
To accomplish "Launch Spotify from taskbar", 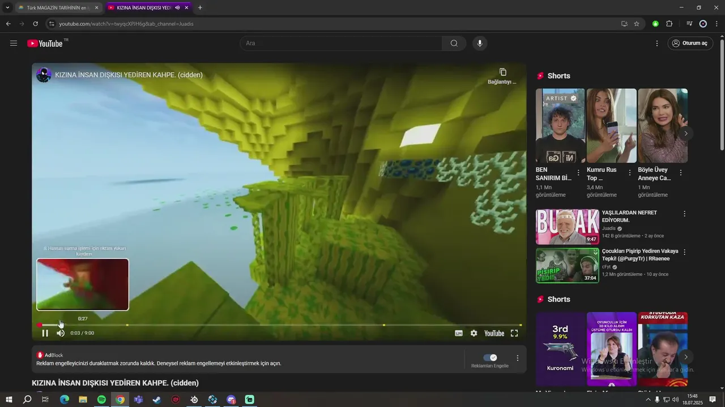I will (x=101, y=400).
